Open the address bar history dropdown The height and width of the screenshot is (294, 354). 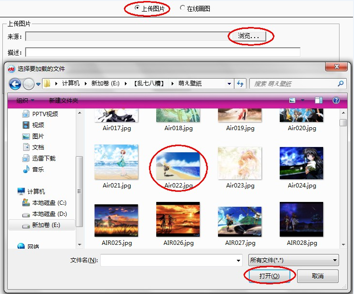coord(229,84)
